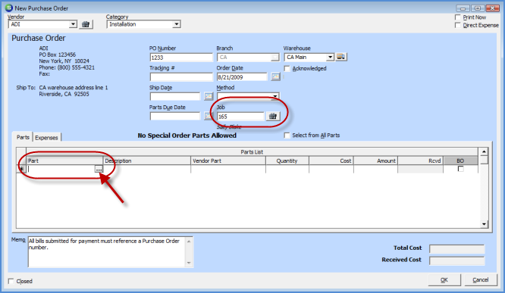Image resolution: width=505 pixels, height=293 pixels.
Task: Click the Quantity column header
Action: tap(287, 161)
